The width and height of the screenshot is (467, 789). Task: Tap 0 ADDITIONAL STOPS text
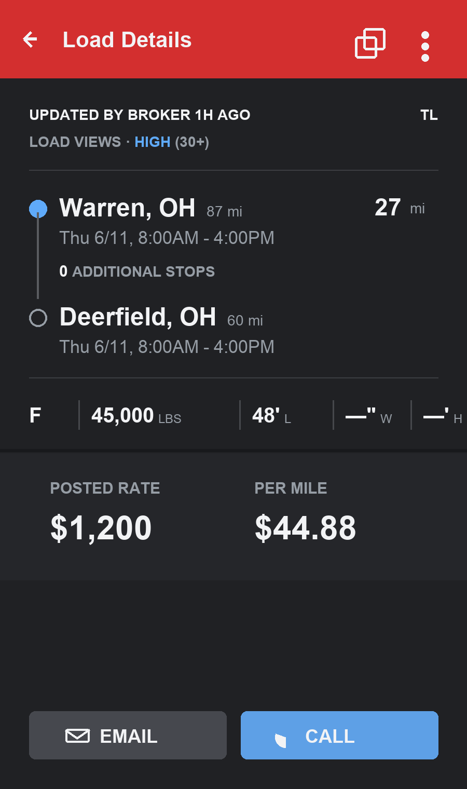(137, 271)
